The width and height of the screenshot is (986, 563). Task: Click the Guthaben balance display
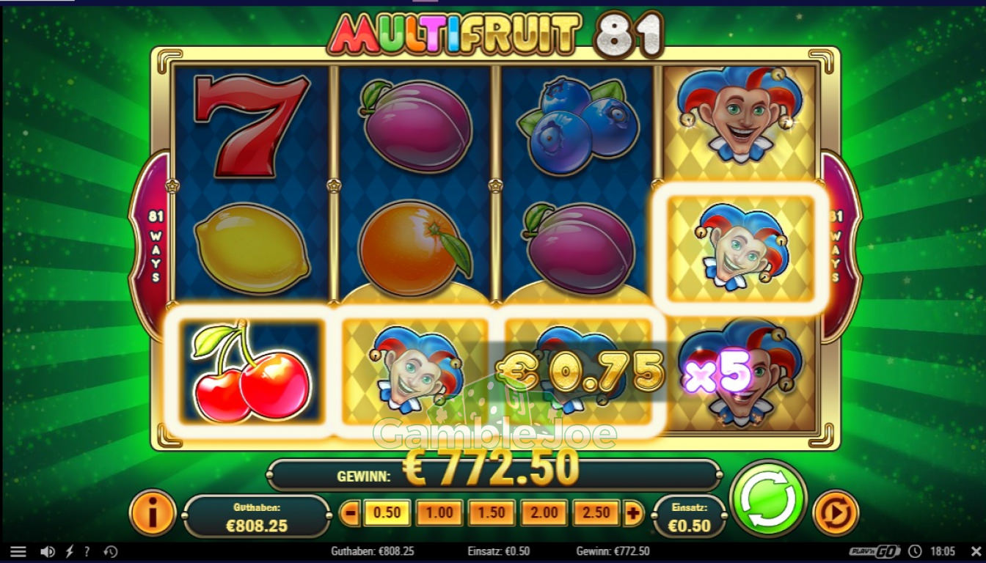tap(257, 517)
